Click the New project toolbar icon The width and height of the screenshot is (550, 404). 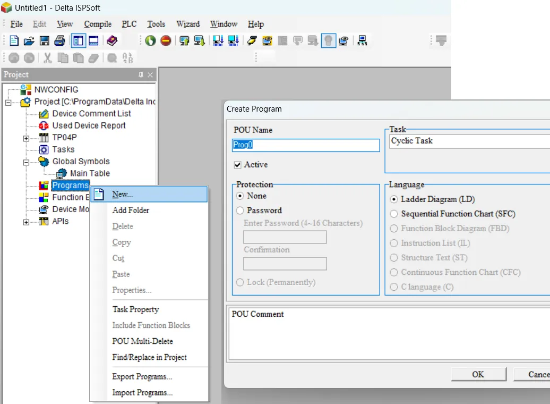tap(14, 41)
